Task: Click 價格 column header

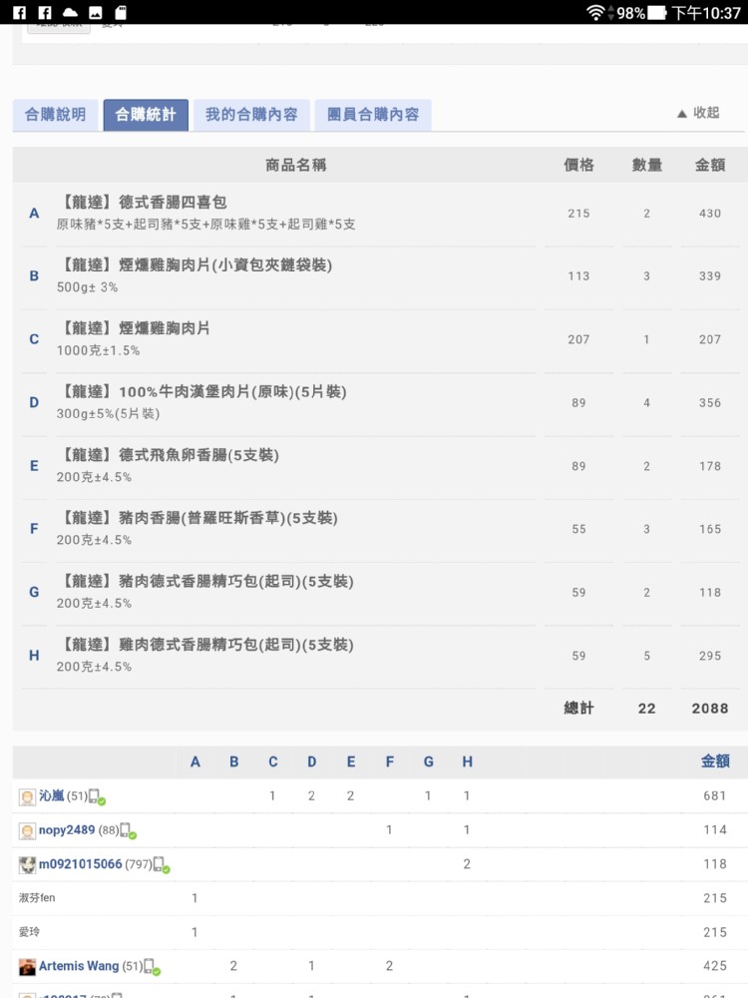Action: pos(578,166)
